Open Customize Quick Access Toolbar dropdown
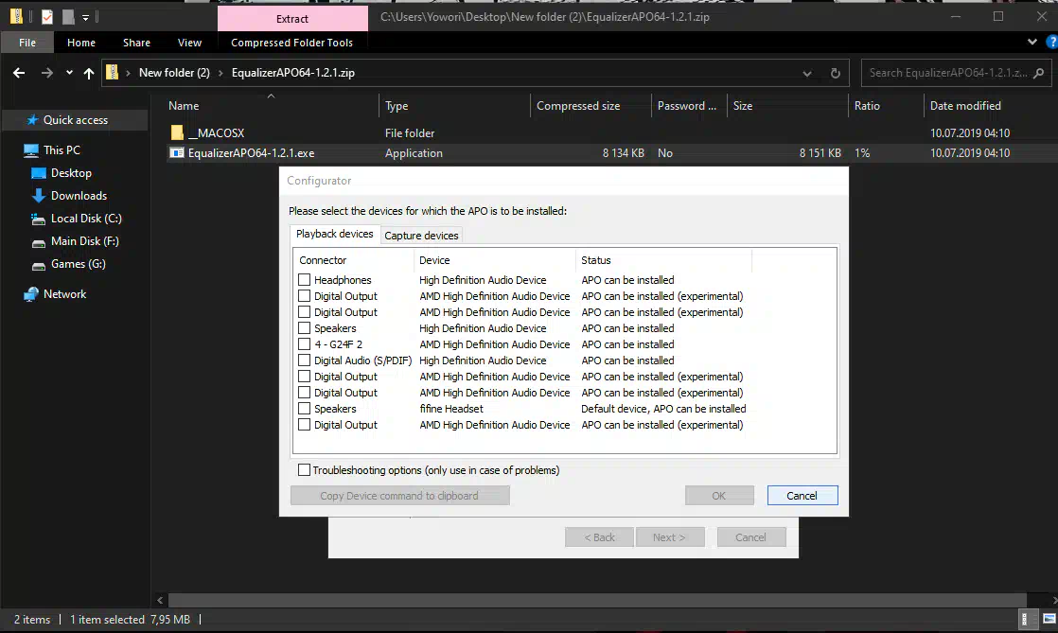Screen dimensions: 1058x633 click(x=86, y=18)
